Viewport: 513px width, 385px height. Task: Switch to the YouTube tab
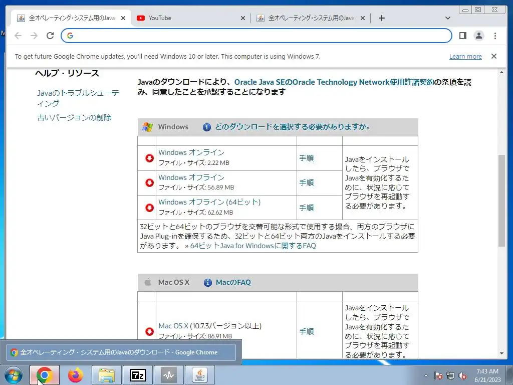191,18
